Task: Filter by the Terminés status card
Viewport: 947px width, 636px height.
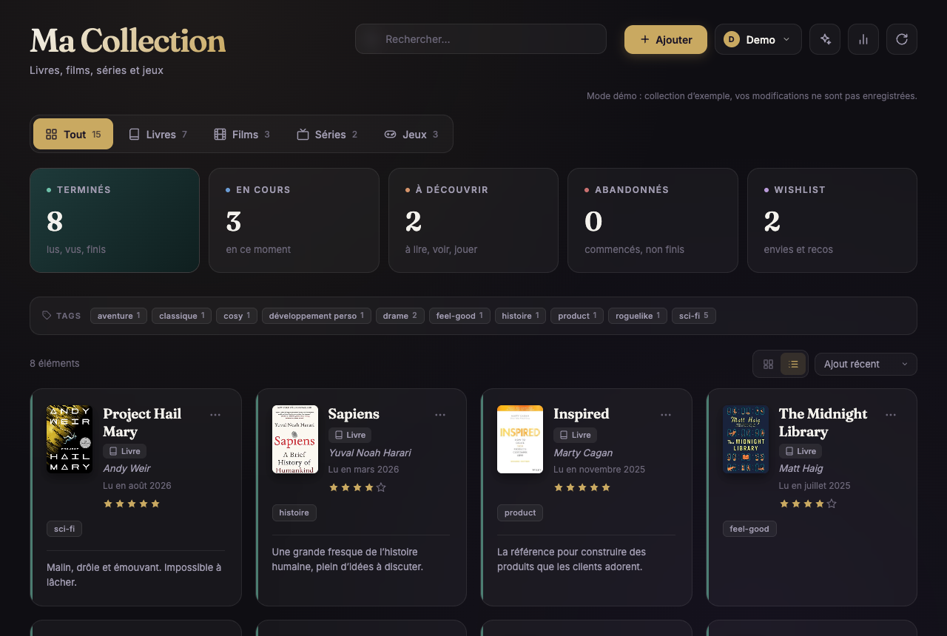Action: pos(115,220)
